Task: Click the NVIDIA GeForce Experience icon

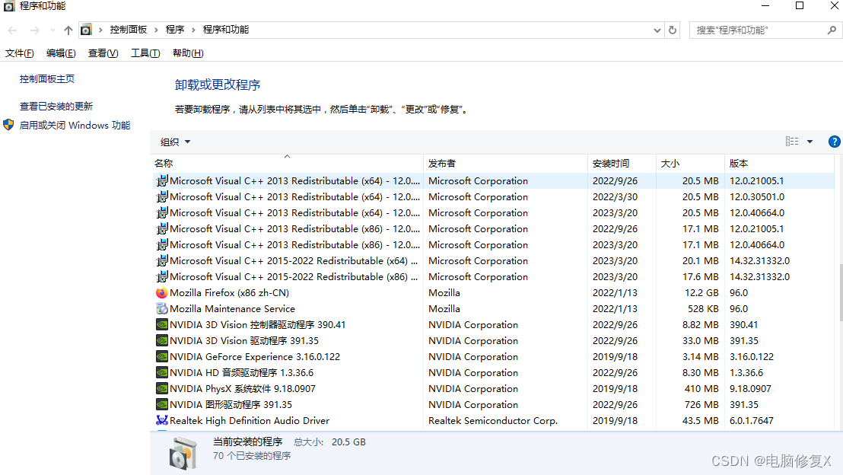Action: (x=161, y=357)
